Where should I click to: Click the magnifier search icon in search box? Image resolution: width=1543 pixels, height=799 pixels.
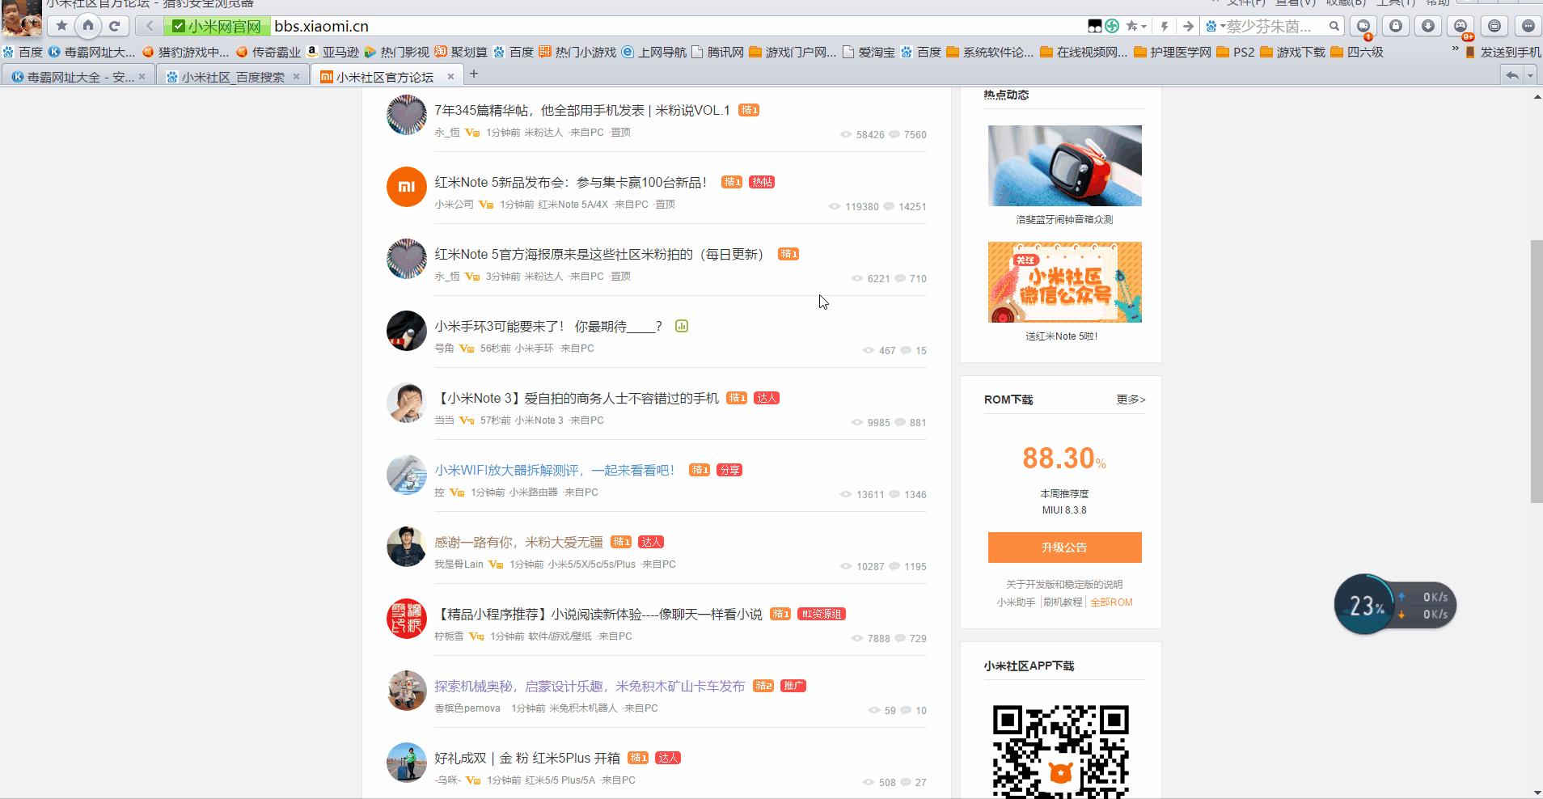[x=1334, y=26]
